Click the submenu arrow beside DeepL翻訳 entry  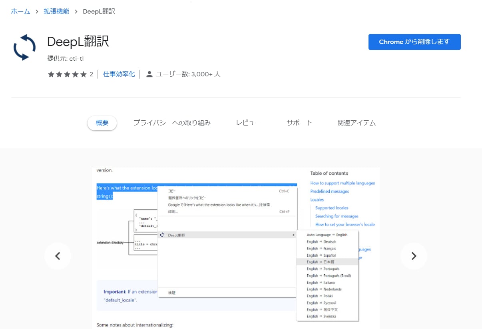[x=294, y=235]
